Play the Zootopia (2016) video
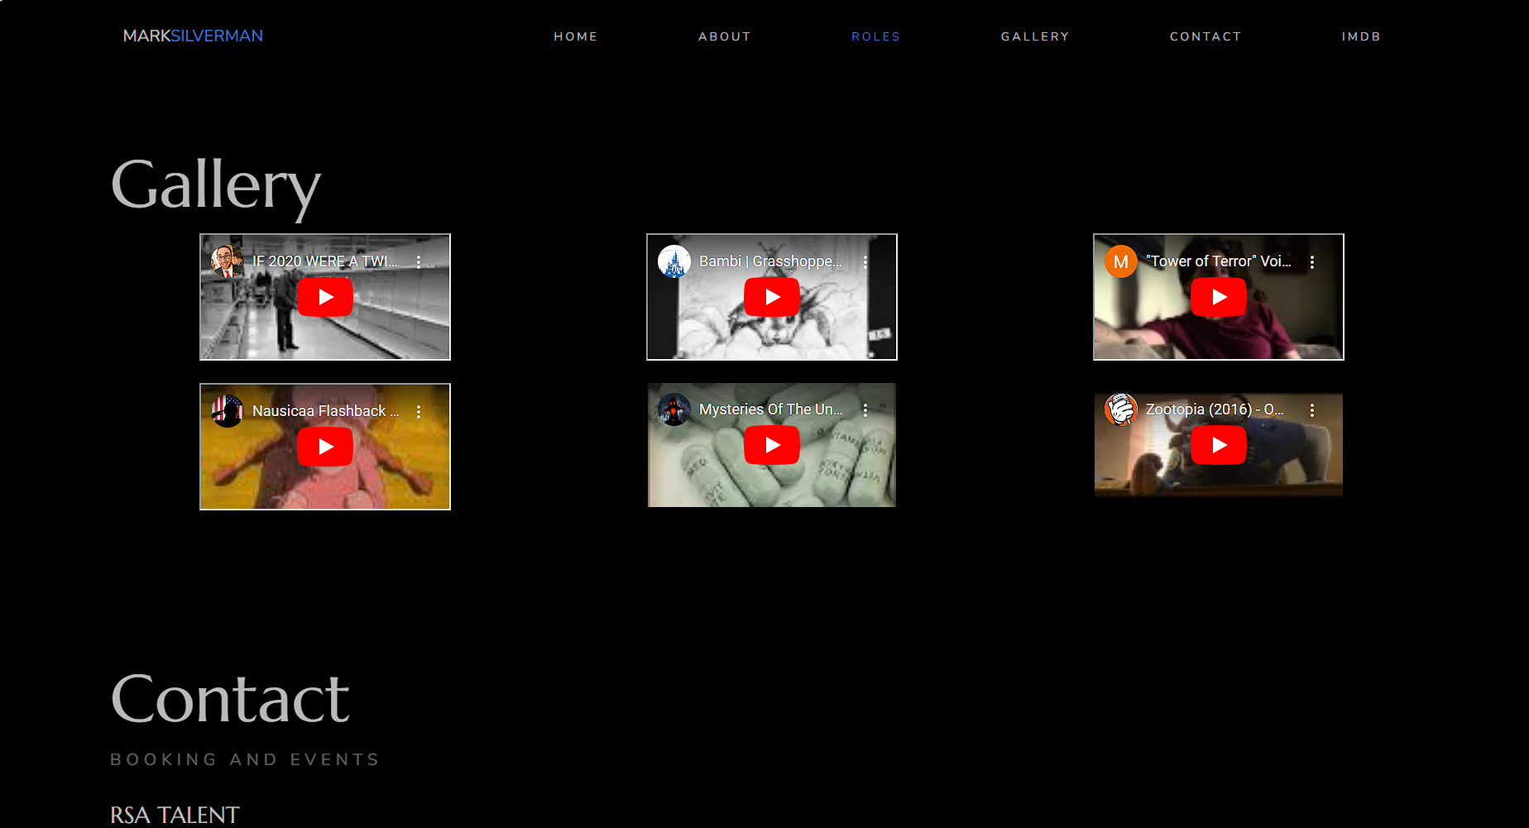The height and width of the screenshot is (828, 1529). pos(1219,445)
